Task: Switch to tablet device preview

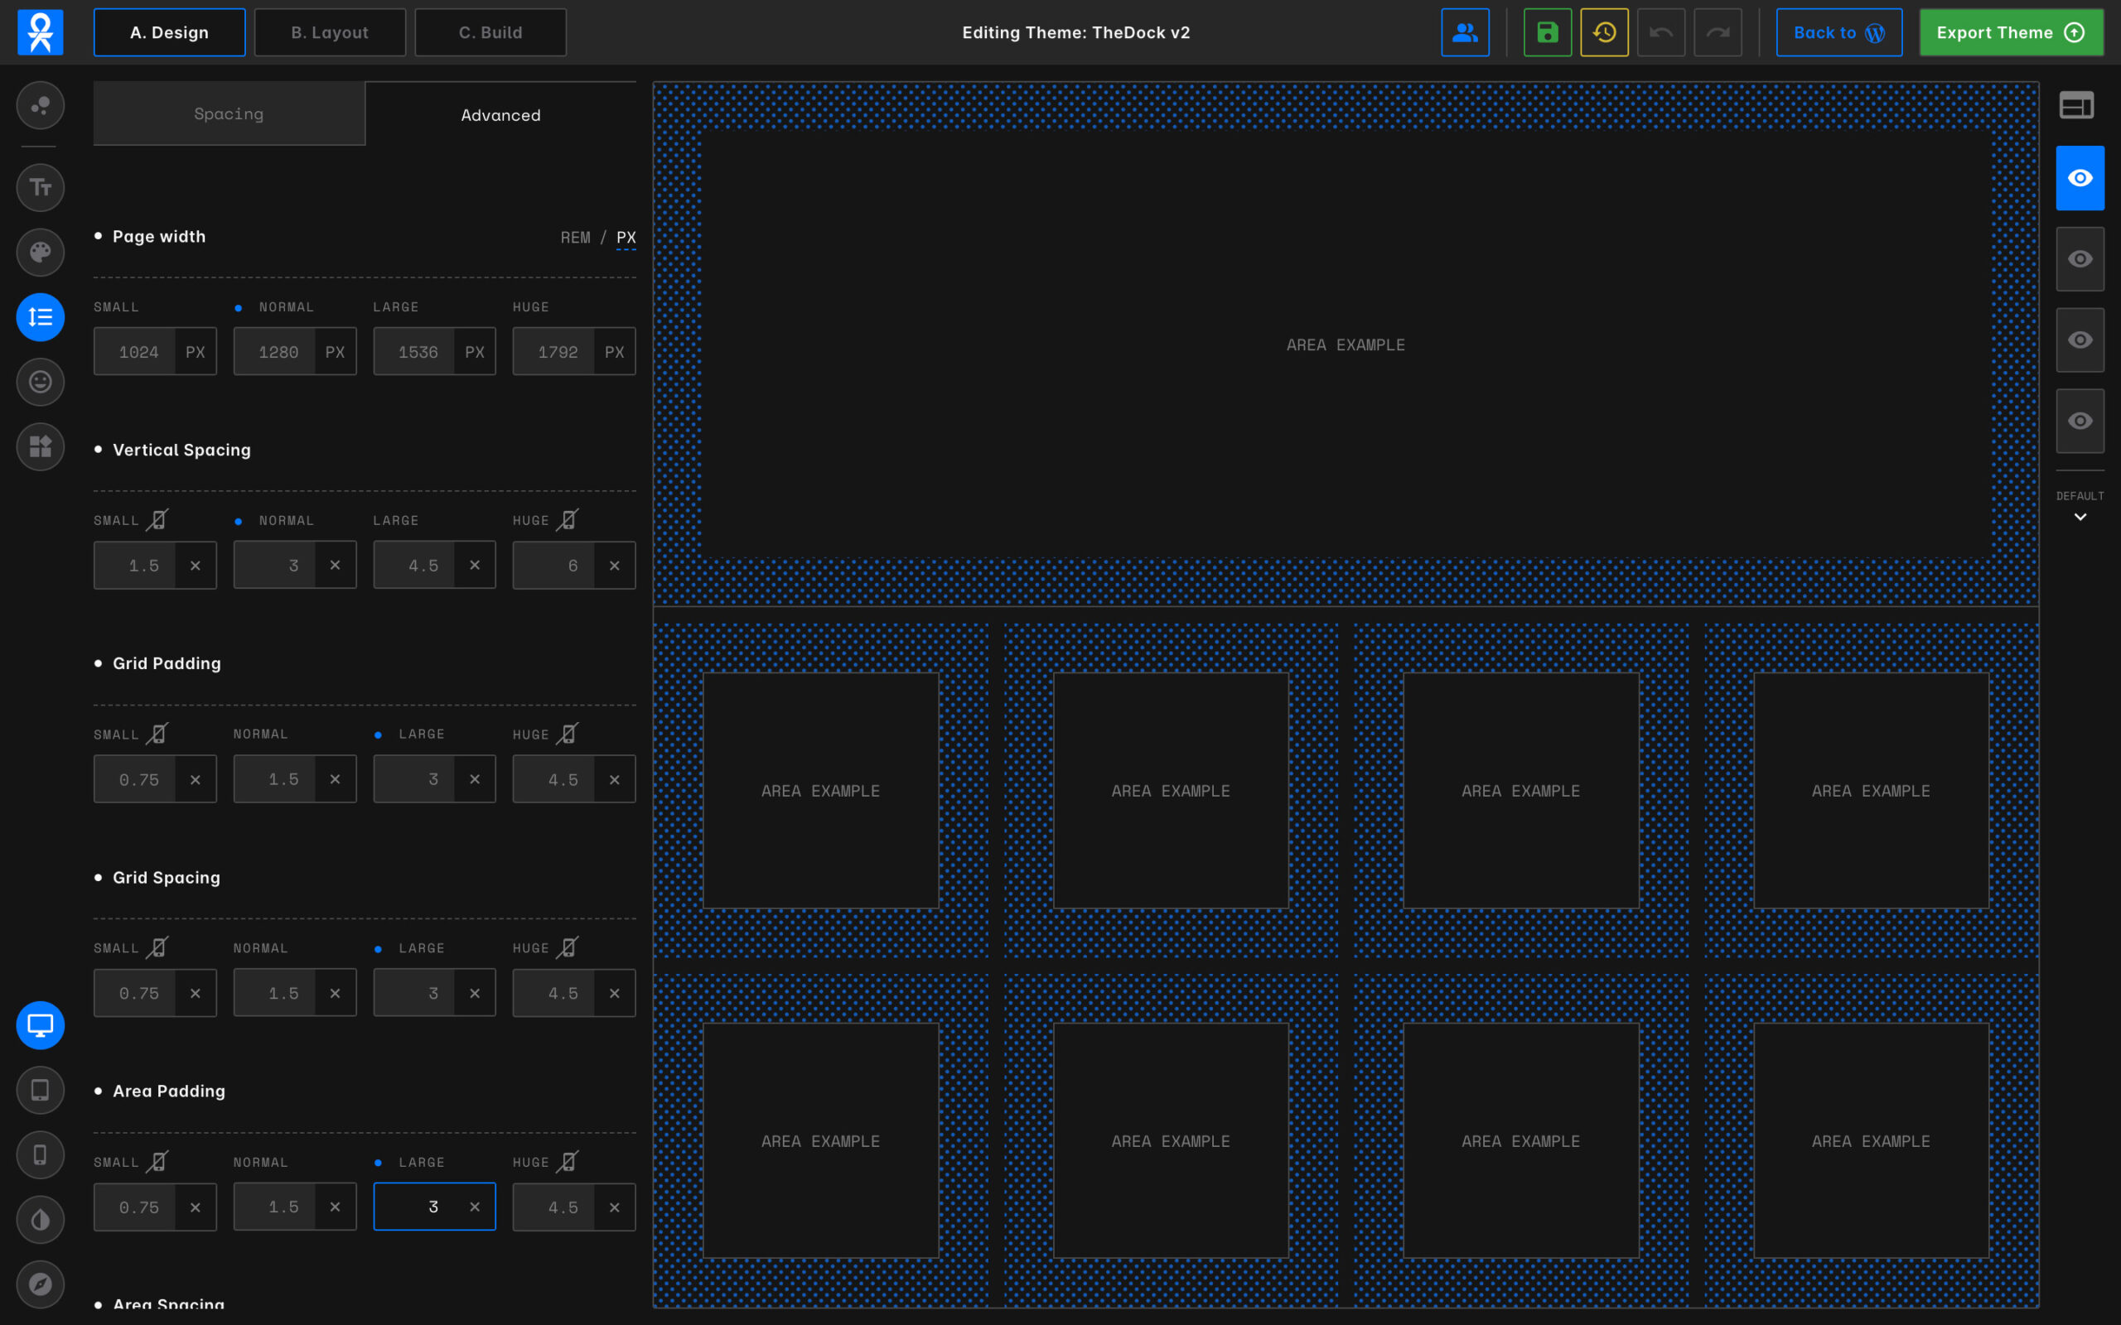Action: pyautogui.click(x=41, y=1090)
